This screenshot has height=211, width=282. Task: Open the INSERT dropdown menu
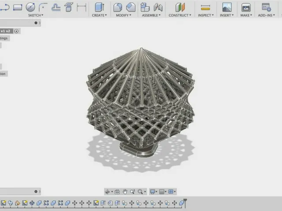click(226, 15)
